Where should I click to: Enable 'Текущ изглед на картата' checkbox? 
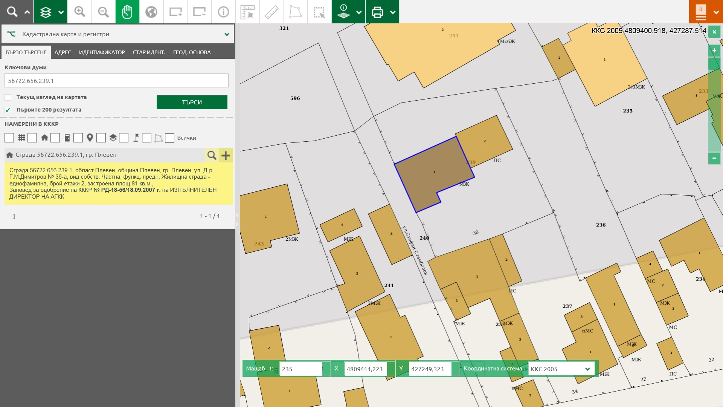click(8, 97)
